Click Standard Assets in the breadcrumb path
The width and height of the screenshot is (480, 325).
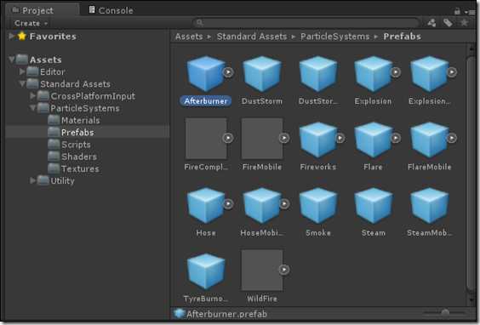[x=252, y=37]
